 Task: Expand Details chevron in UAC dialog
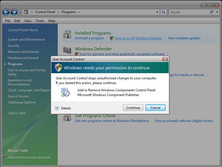click(57, 108)
